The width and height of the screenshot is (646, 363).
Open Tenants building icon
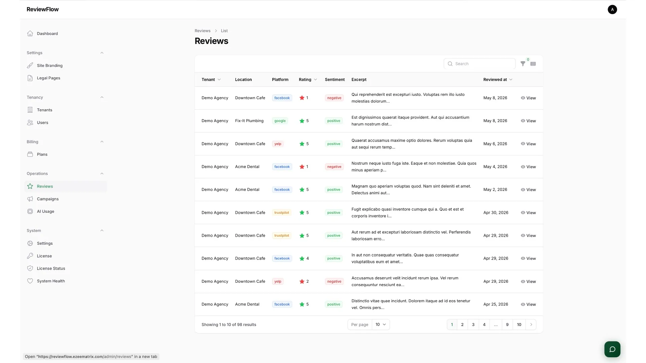pyautogui.click(x=30, y=110)
